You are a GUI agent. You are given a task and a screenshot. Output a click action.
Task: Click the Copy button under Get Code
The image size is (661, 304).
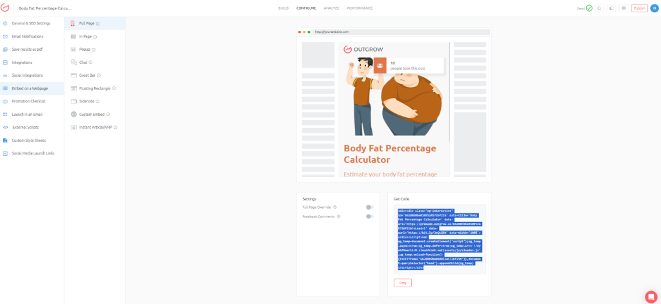click(x=403, y=283)
